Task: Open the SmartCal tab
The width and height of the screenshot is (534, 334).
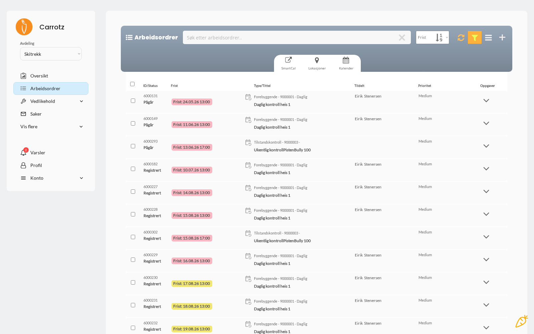Action: click(288, 63)
